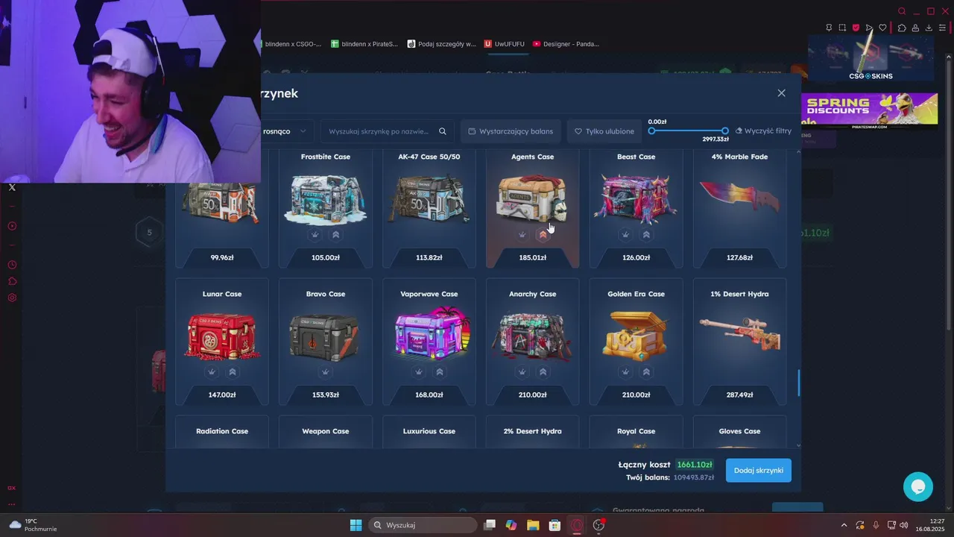
Task: Open the browser account profile icon
Action: tap(915, 28)
